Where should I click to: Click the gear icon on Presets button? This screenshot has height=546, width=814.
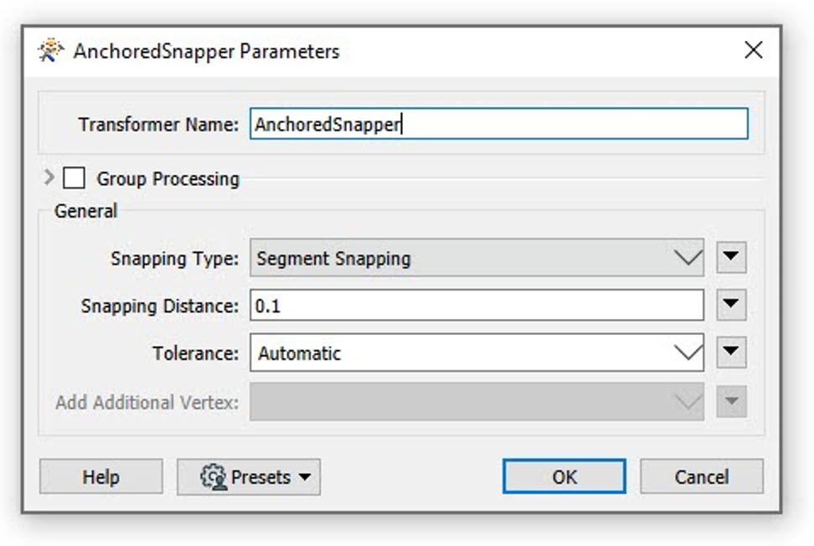(214, 476)
